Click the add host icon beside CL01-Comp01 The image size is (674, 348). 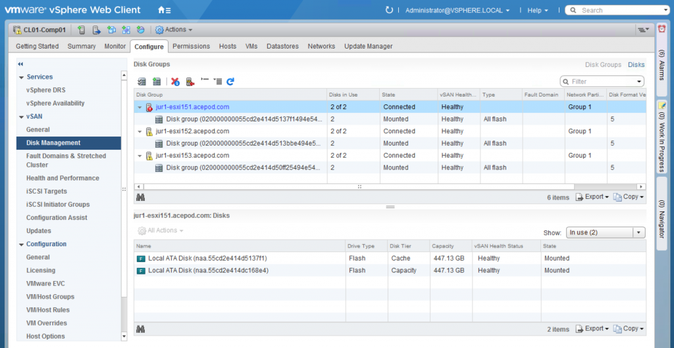pyautogui.click(x=82, y=30)
